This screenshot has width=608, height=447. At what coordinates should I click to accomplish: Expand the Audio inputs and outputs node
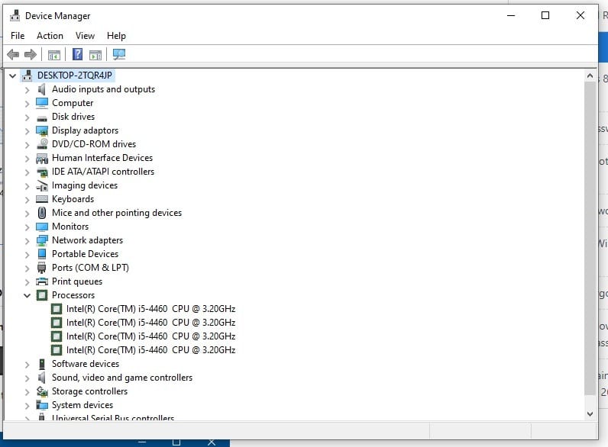[27, 89]
